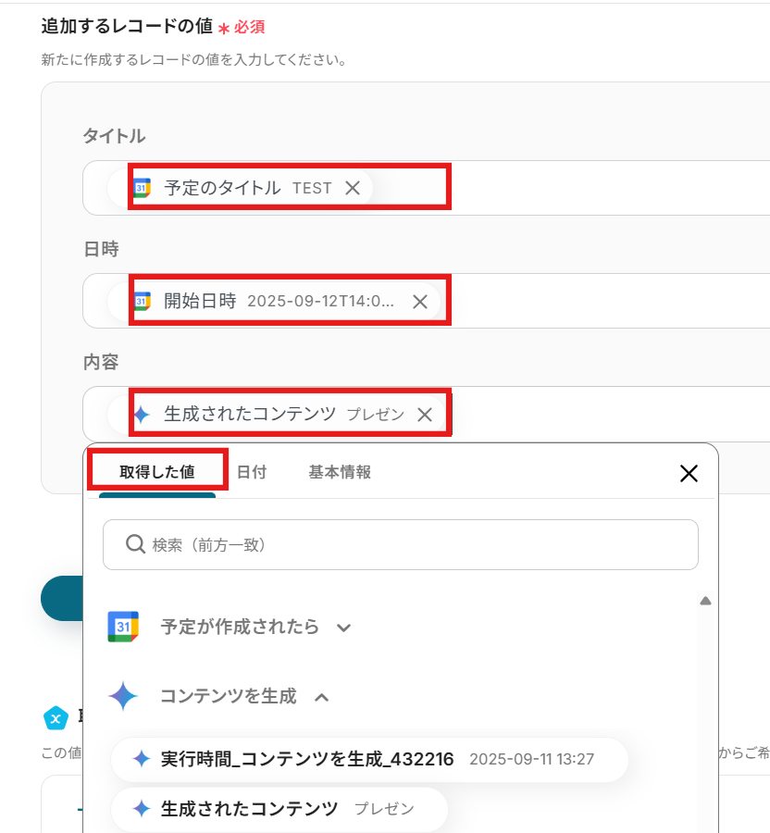Screen dimensions: 770x833
Task: Click the タイトル input field
Action: tap(427, 188)
